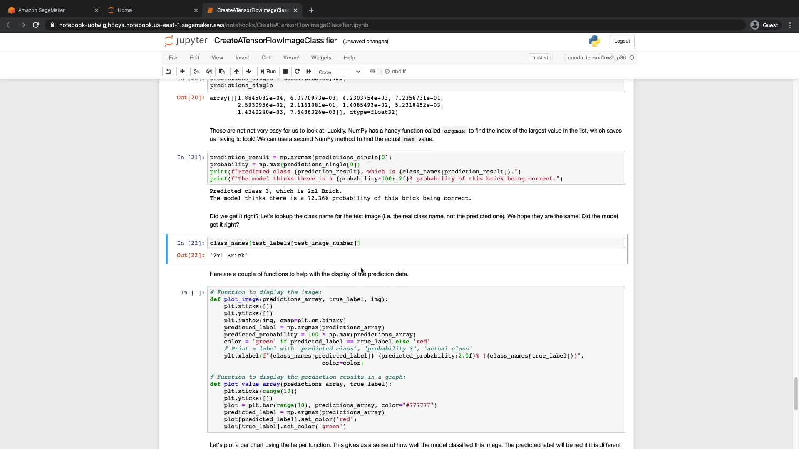Restart kernel and rerun all with the fast-forward icon

coord(309,72)
